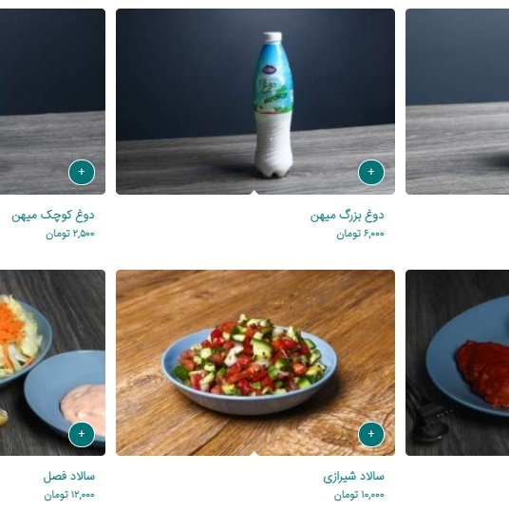Open the cut-off top-right product photo

pos(457,102)
